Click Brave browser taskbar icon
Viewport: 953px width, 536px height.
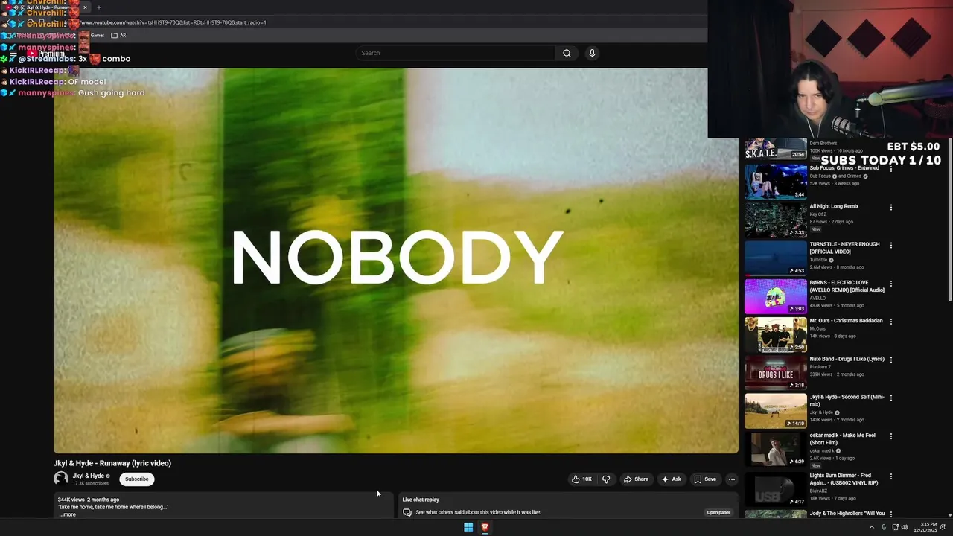[x=485, y=527]
